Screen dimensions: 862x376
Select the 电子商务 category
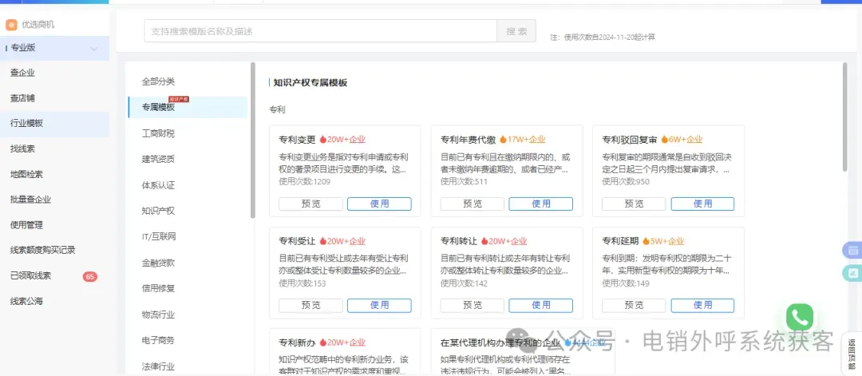[158, 341]
